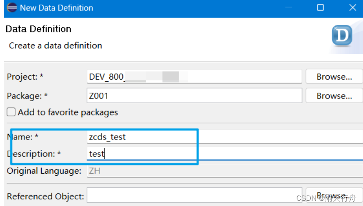Viewport: 363px width, 206px height.
Task: Click the Data Definition heading
Action: pyautogui.click(x=38, y=29)
